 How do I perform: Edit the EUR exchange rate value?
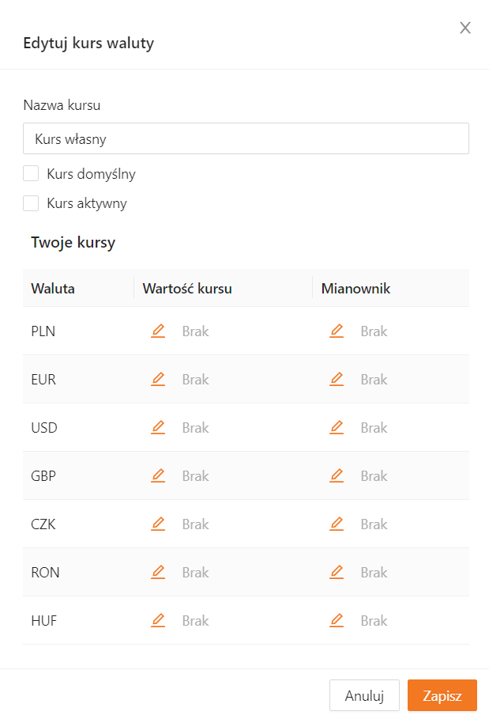pyautogui.click(x=158, y=380)
